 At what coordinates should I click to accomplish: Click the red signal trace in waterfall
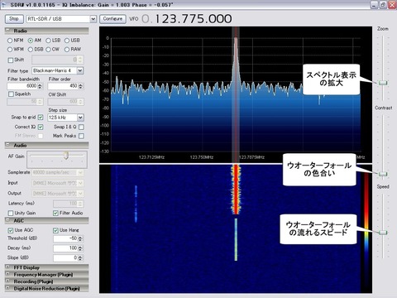point(236,190)
